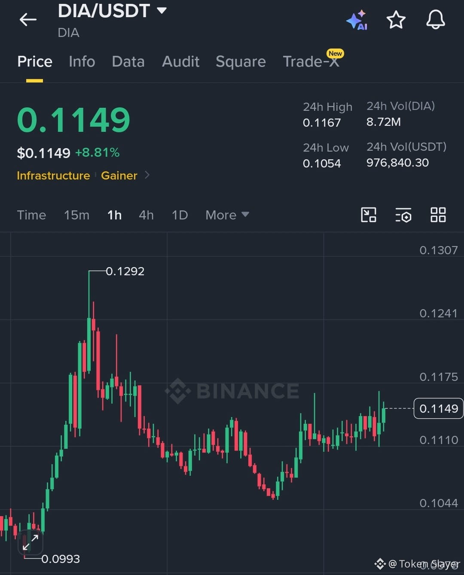The width and height of the screenshot is (464, 575).
Task: Tap the 24h Vol(USDT) value 976,840.30
Action: tap(397, 163)
